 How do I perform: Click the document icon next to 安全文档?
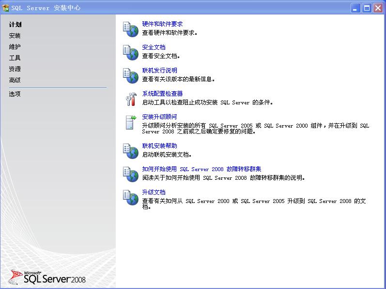click(x=131, y=52)
